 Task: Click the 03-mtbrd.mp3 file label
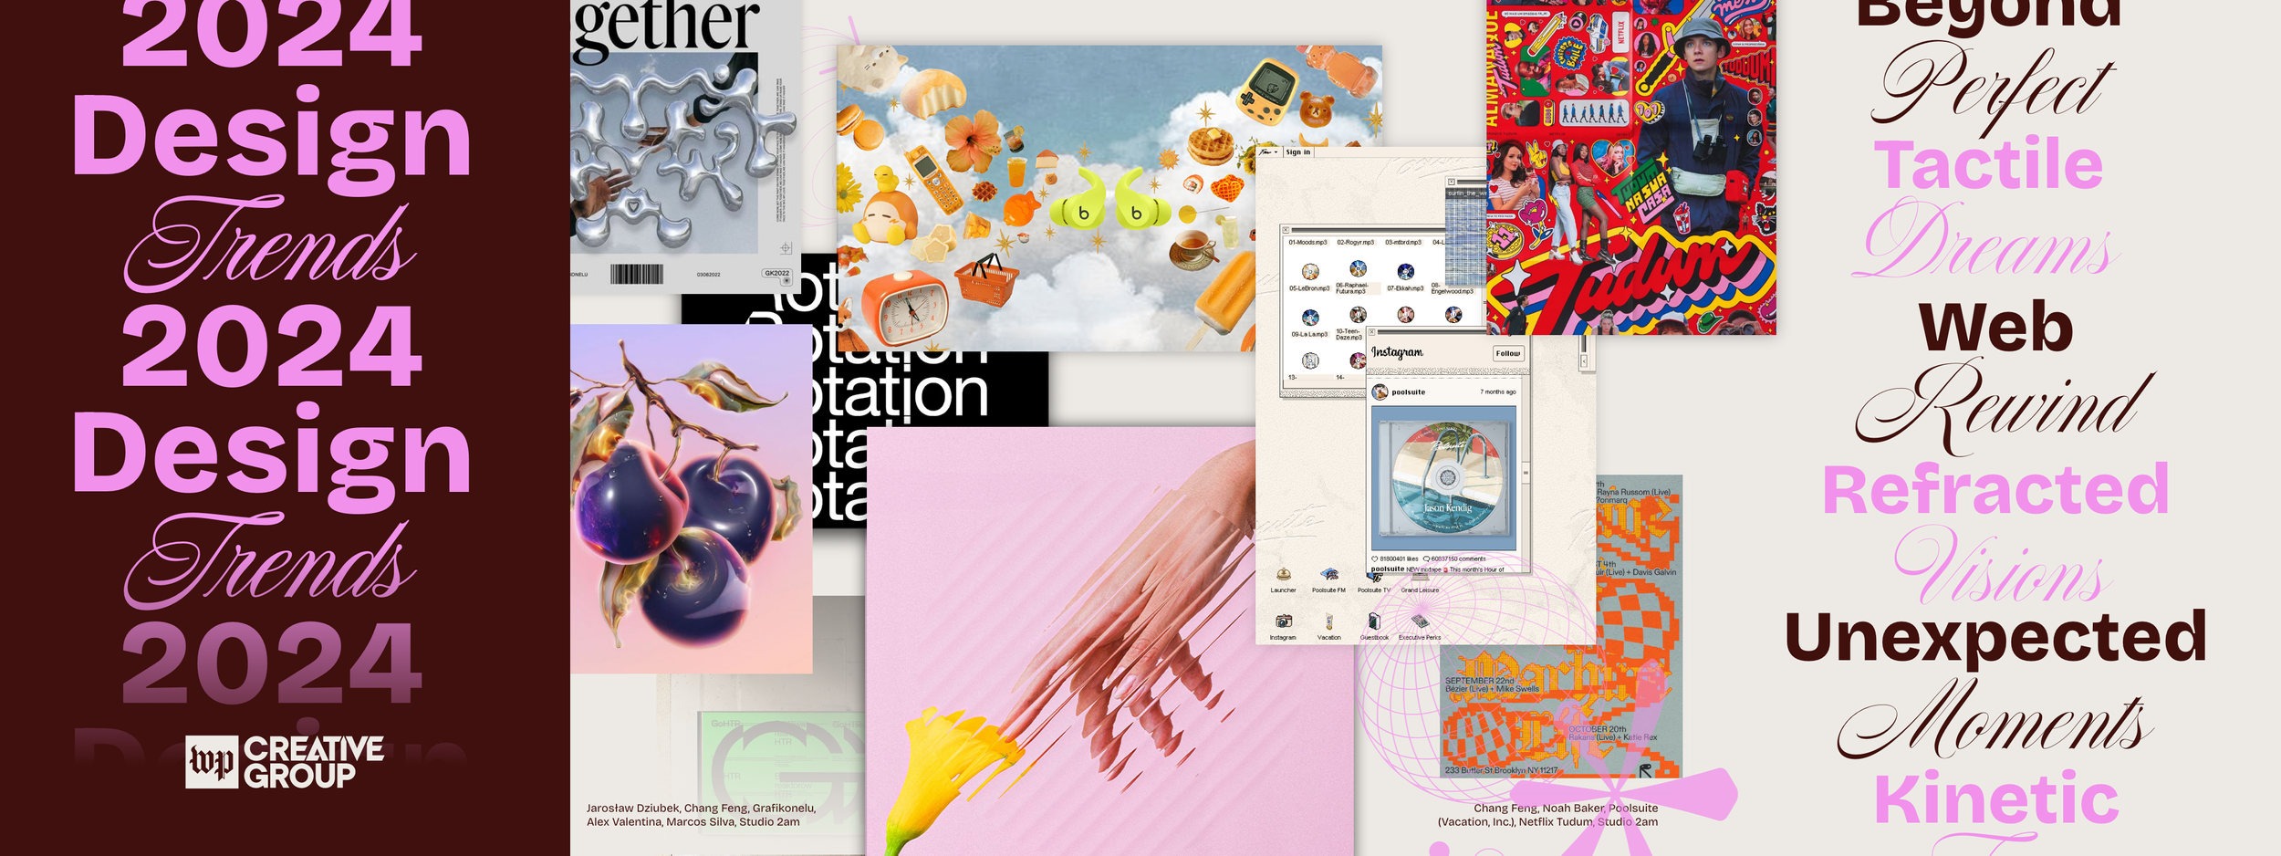tap(1404, 242)
